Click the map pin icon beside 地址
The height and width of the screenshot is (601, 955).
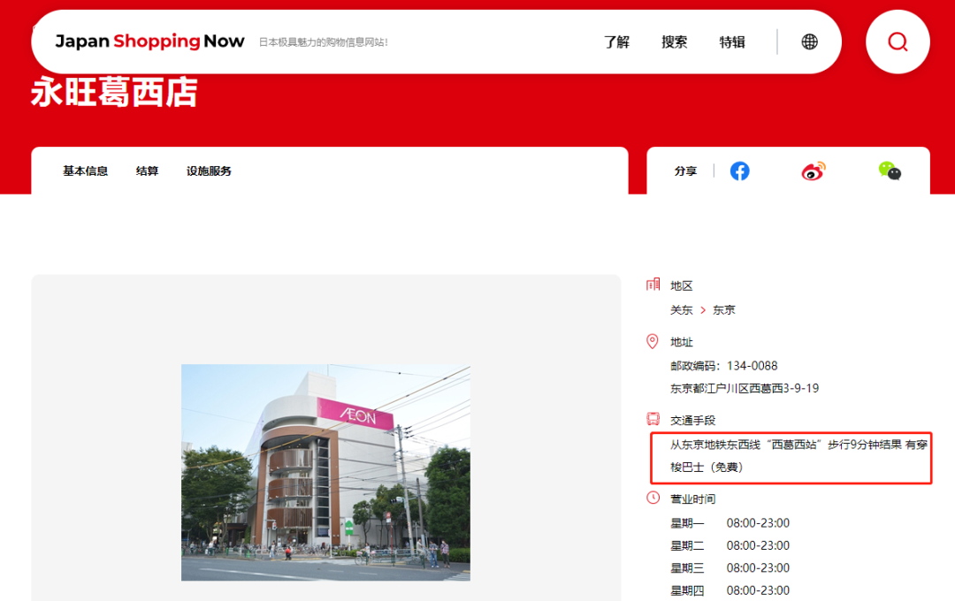pyautogui.click(x=653, y=341)
